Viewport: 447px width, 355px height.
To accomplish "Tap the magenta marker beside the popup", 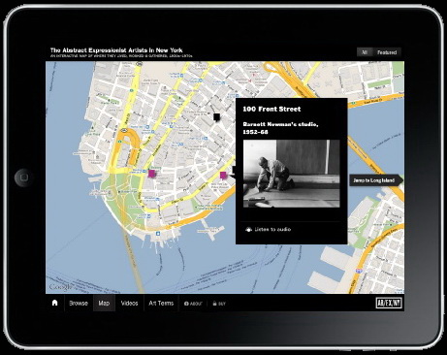I will 223,176.
